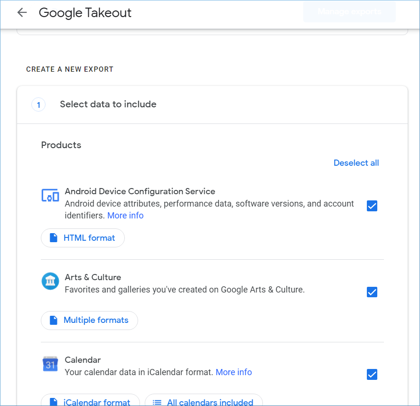Uncheck Android Device Configuration Service checkbox
Image resolution: width=420 pixels, height=406 pixels.
pos(372,206)
